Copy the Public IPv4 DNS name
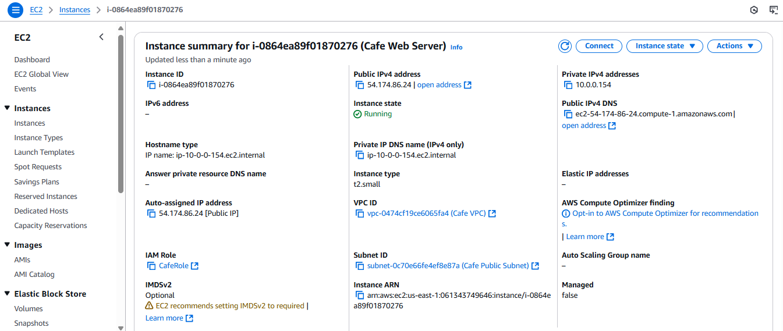Screen dimensions: 783x331 [568, 114]
